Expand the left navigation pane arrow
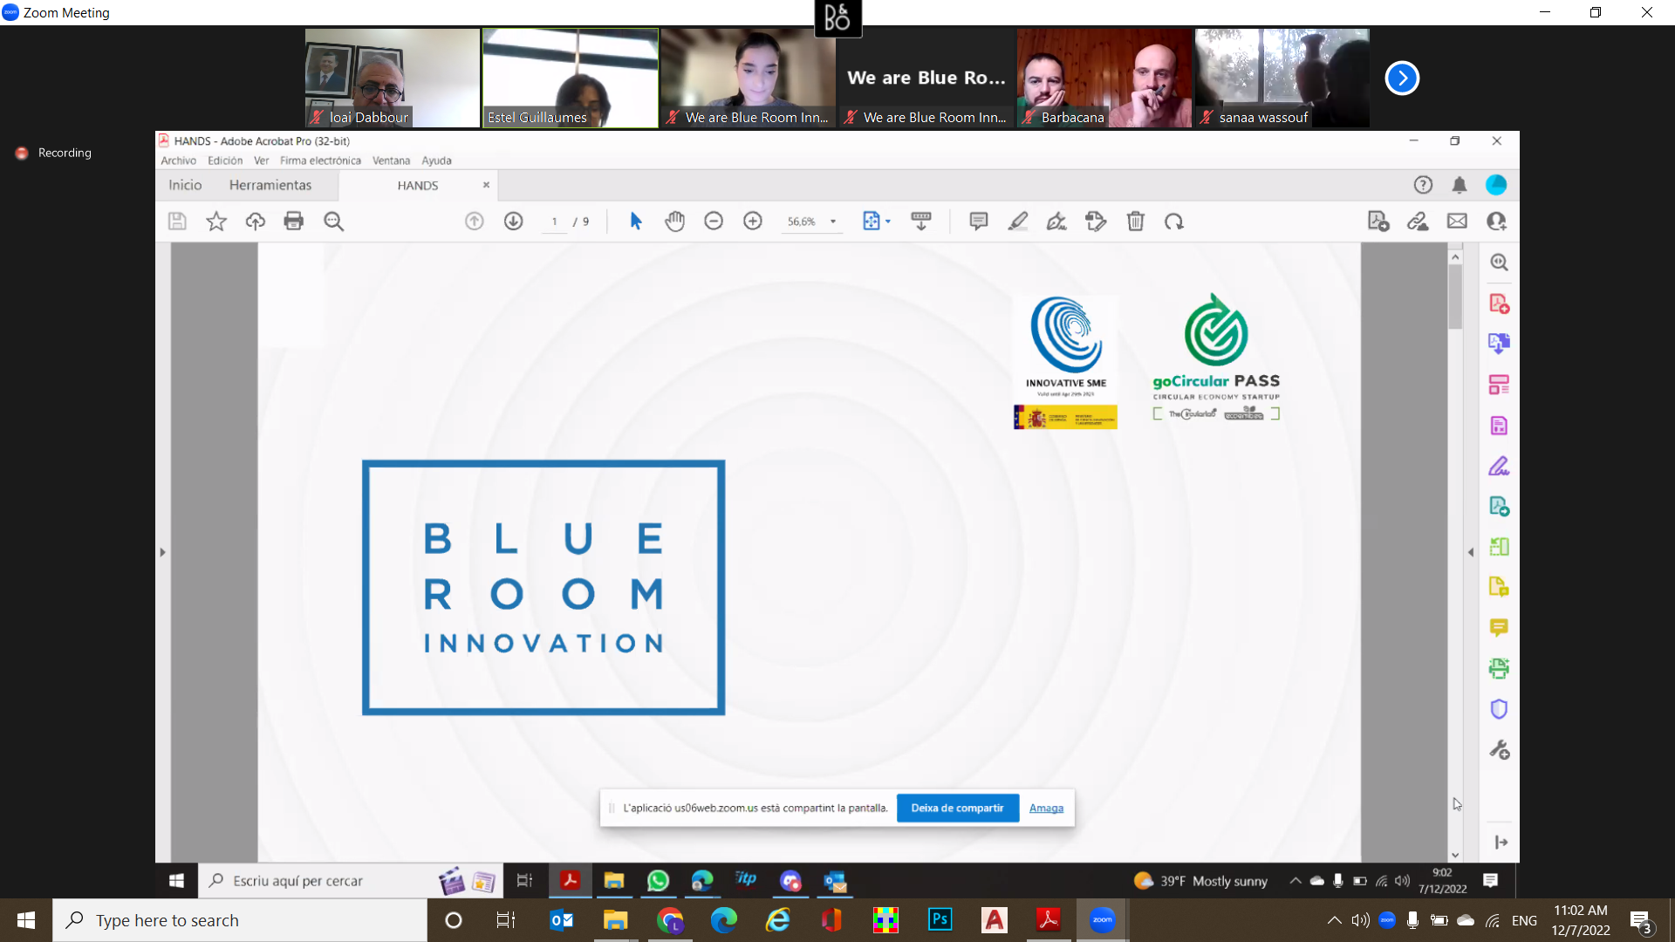This screenshot has width=1675, height=942. coord(162,552)
